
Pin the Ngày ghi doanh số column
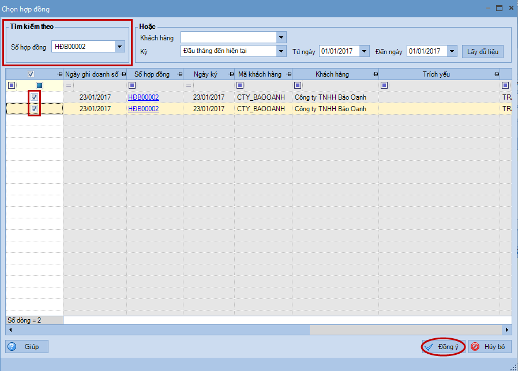[123, 74]
